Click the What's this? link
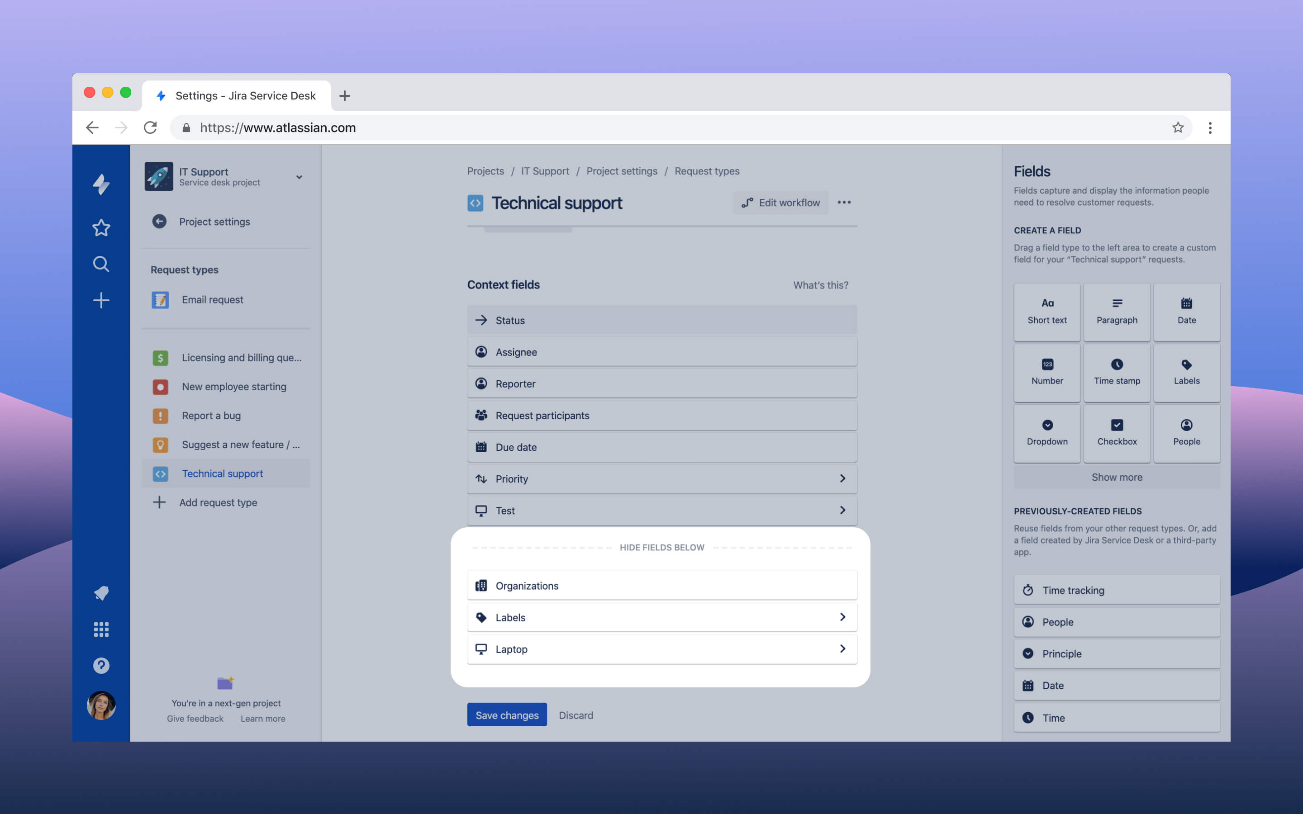The image size is (1303, 814). pos(821,285)
